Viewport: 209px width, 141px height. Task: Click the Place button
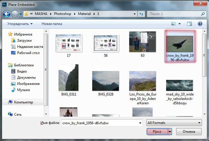tap(157, 132)
